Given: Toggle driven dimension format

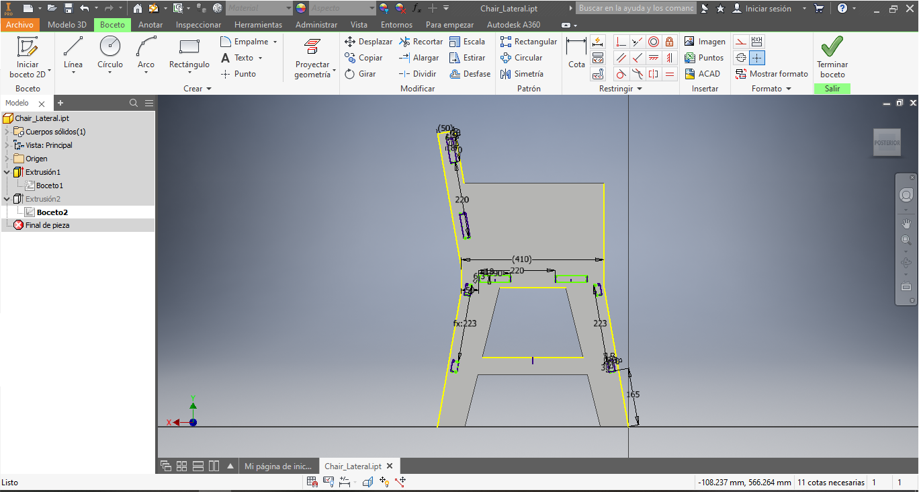Looking at the screenshot, I should pos(757,42).
